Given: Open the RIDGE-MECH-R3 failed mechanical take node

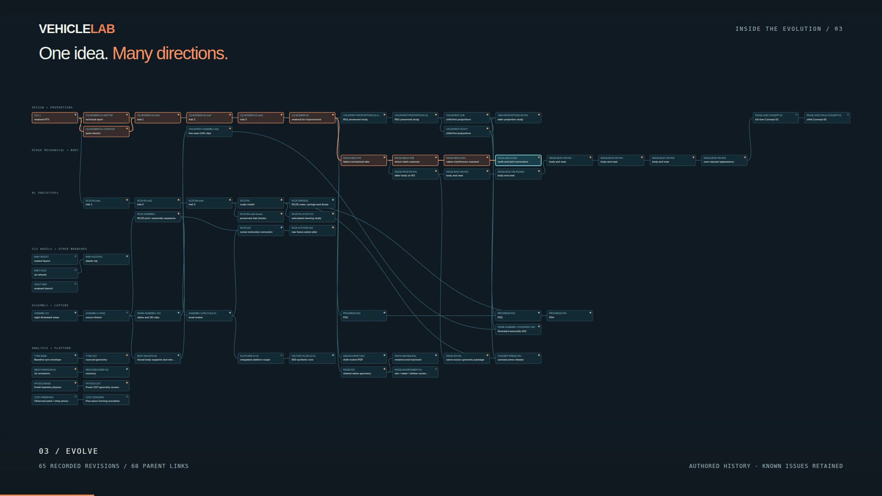Looking at the screenshot, I should click(x=363, y=160).
